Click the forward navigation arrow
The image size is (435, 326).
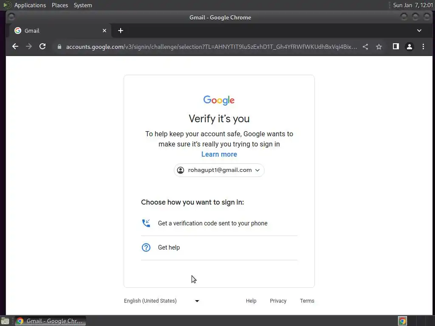(x=29, y=47)
